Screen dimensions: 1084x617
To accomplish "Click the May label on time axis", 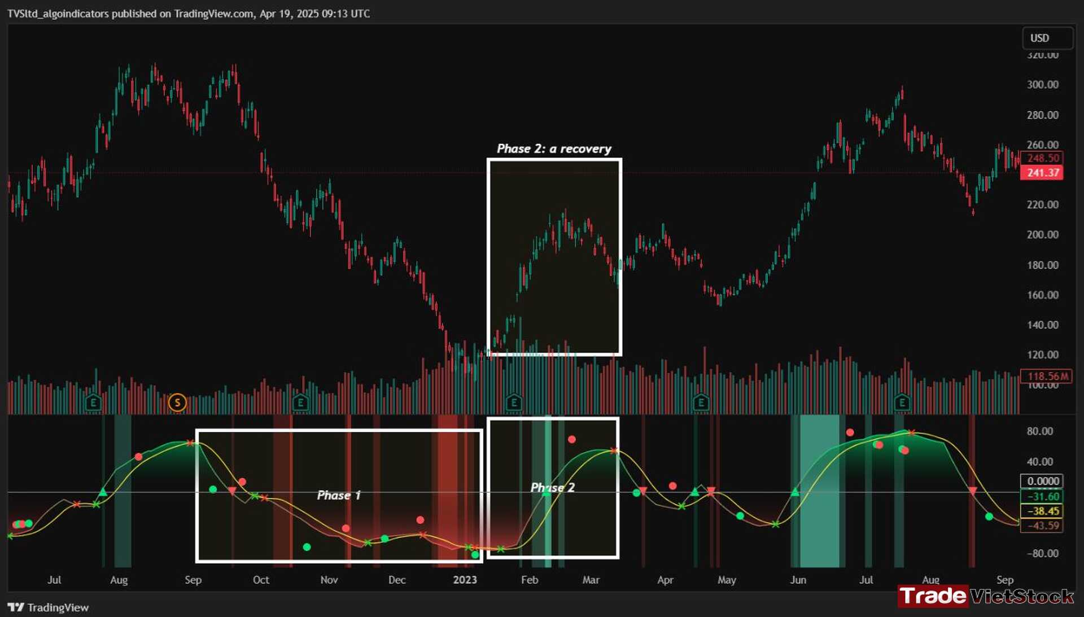I will coord(727,580).
